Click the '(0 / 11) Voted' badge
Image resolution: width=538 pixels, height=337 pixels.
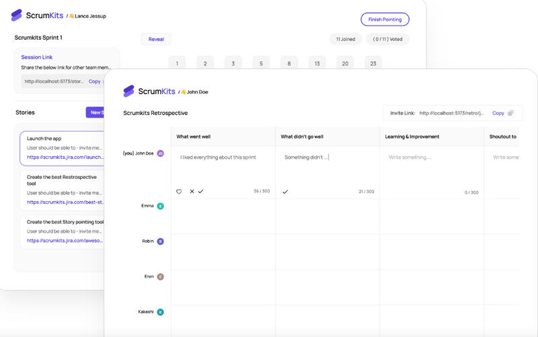387,39
